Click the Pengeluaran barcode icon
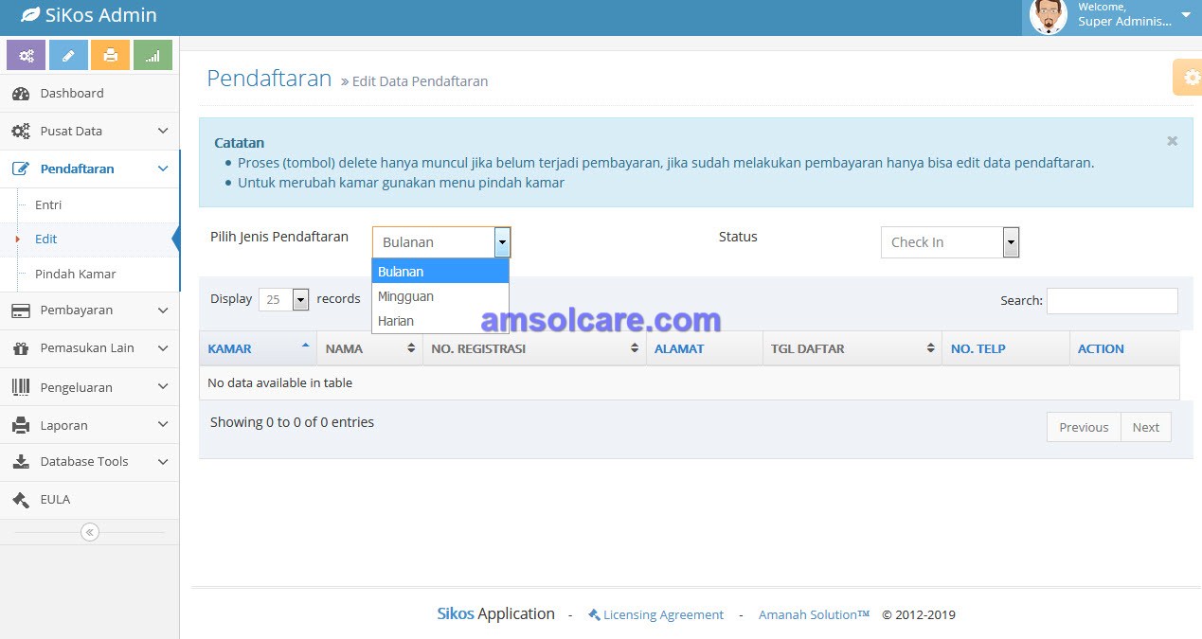Viewport: 1202px width, 639px height. coord(21,387)
